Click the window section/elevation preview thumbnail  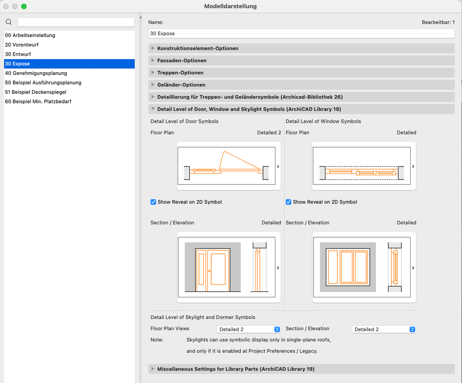point(362,267)
